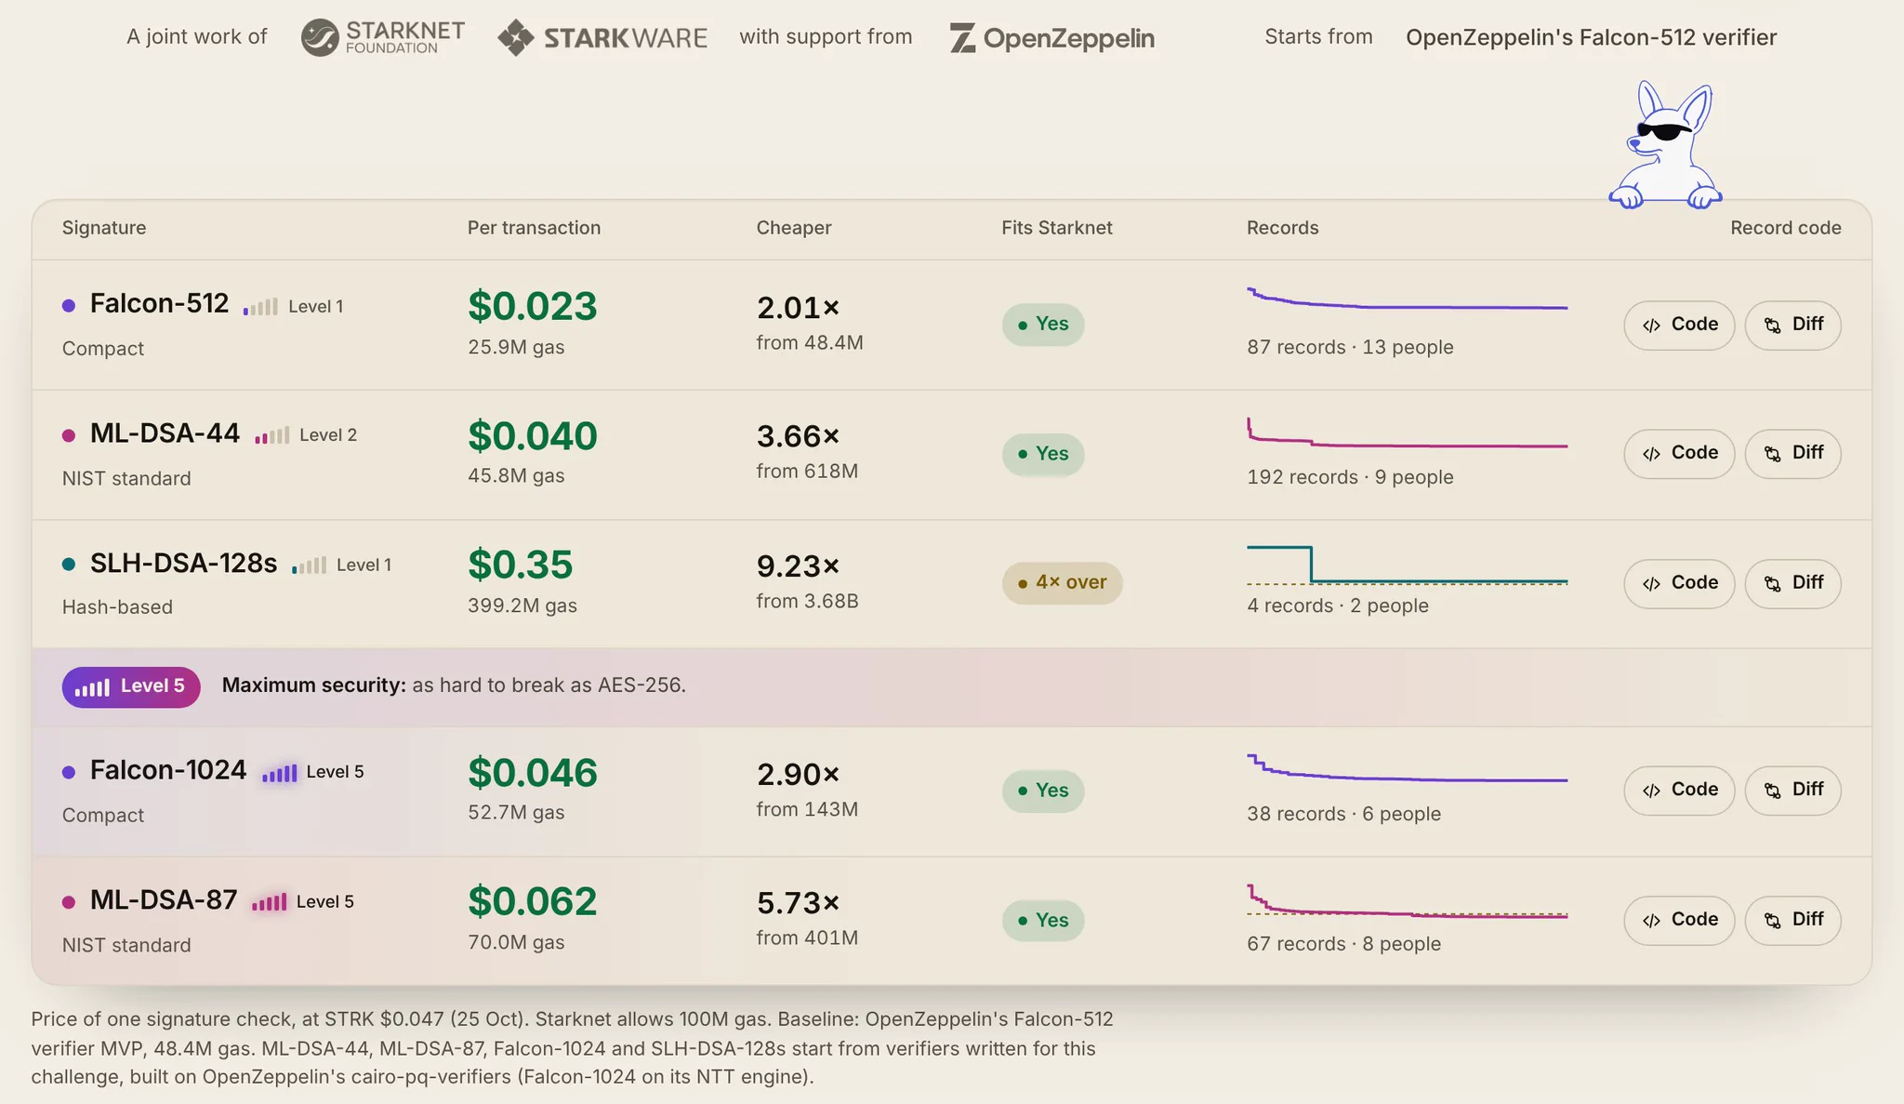Image resolution: width=1904 pixels, height=1104 pixels.
Task: Select the ML-DSA-44 signature name
Action: click(165, 433)
